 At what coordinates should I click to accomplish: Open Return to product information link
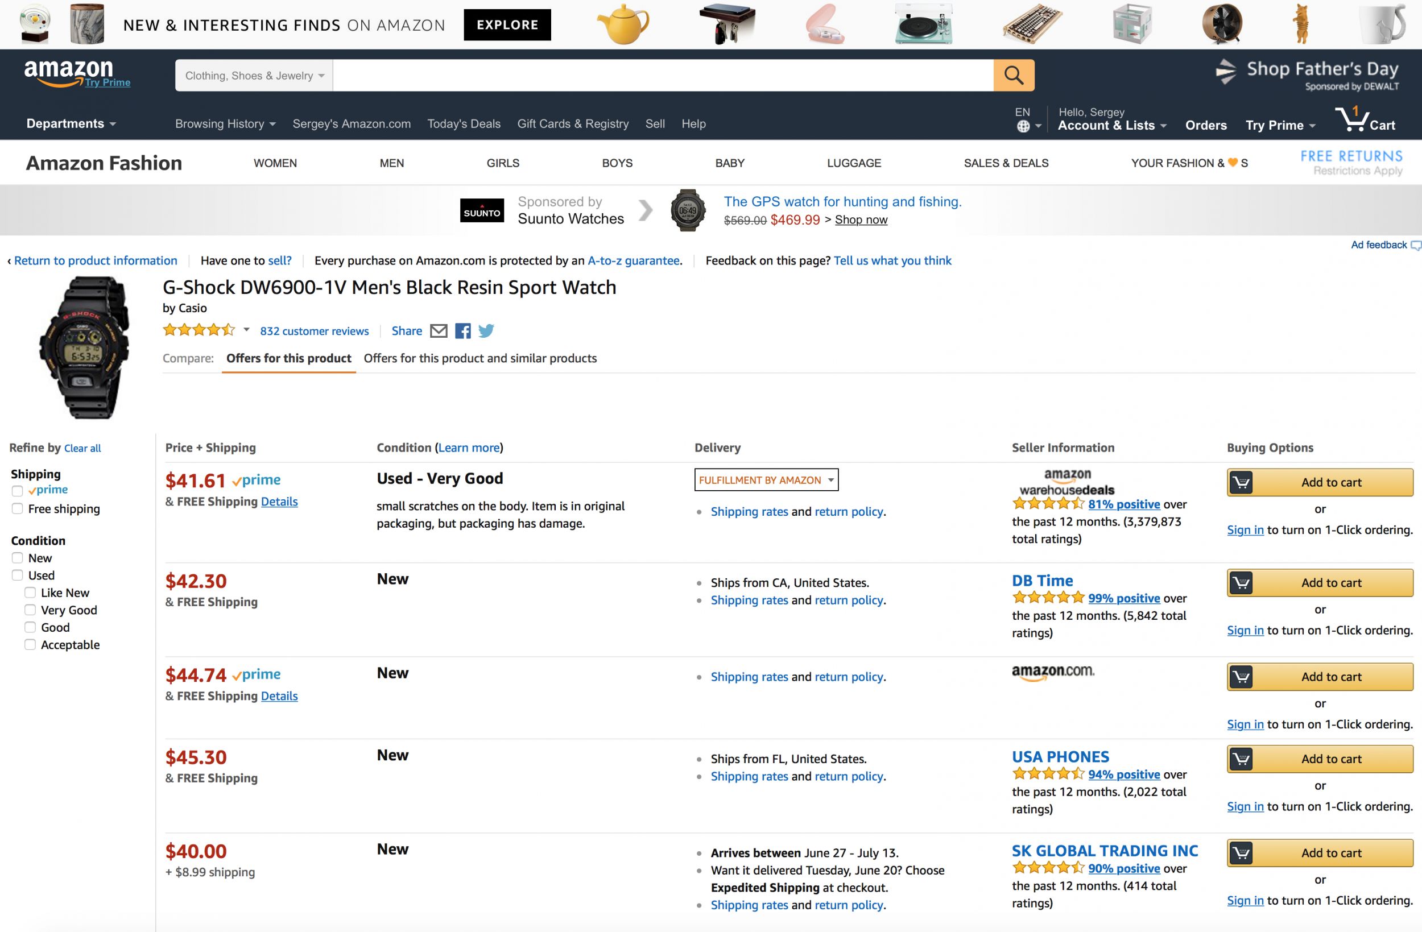click(x=96, y=260)
